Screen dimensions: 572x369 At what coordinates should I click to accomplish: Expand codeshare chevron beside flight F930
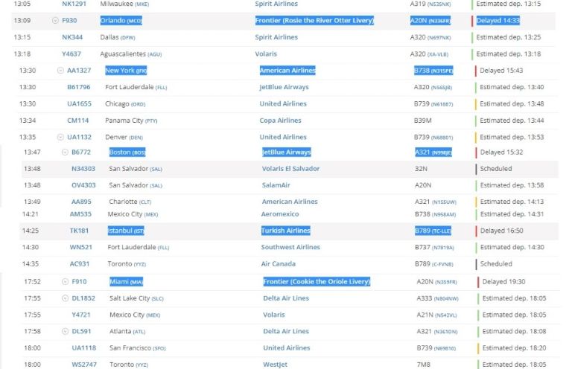click(x=55, y=20)
